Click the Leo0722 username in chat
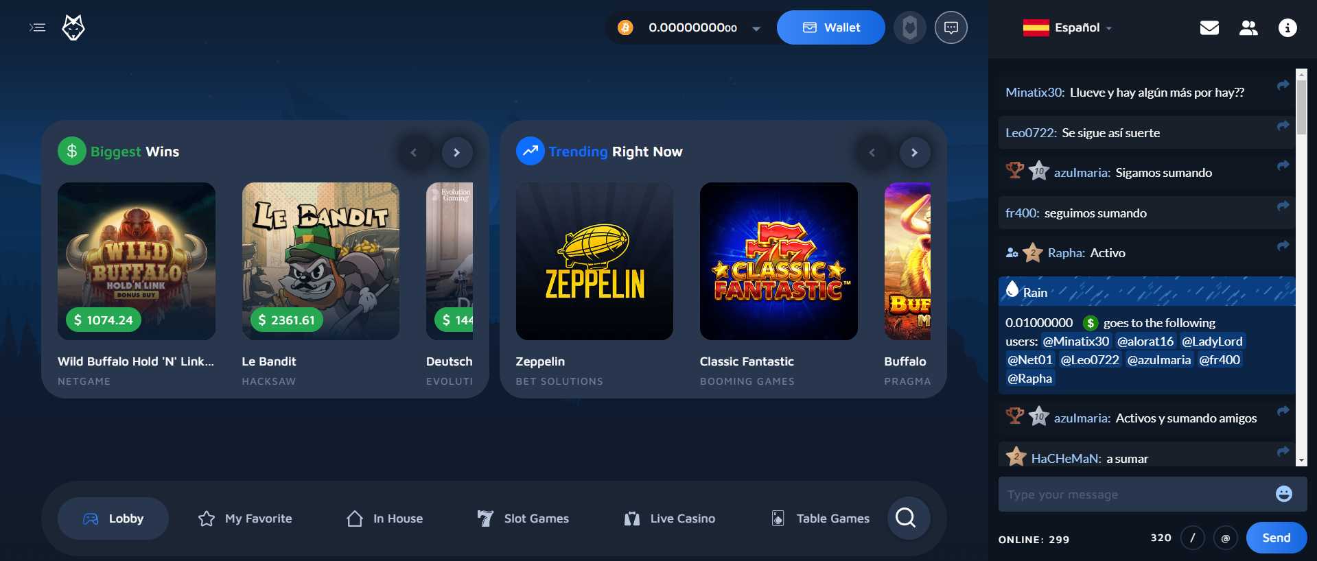 point(1031,133)
